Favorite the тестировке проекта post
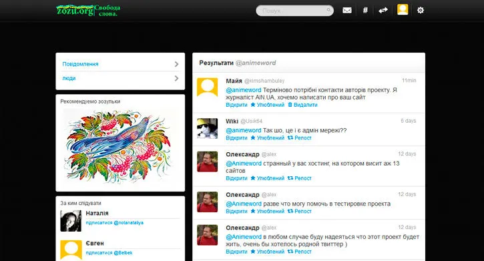Viewport: 484px width, 261px height. pos(267,212)
